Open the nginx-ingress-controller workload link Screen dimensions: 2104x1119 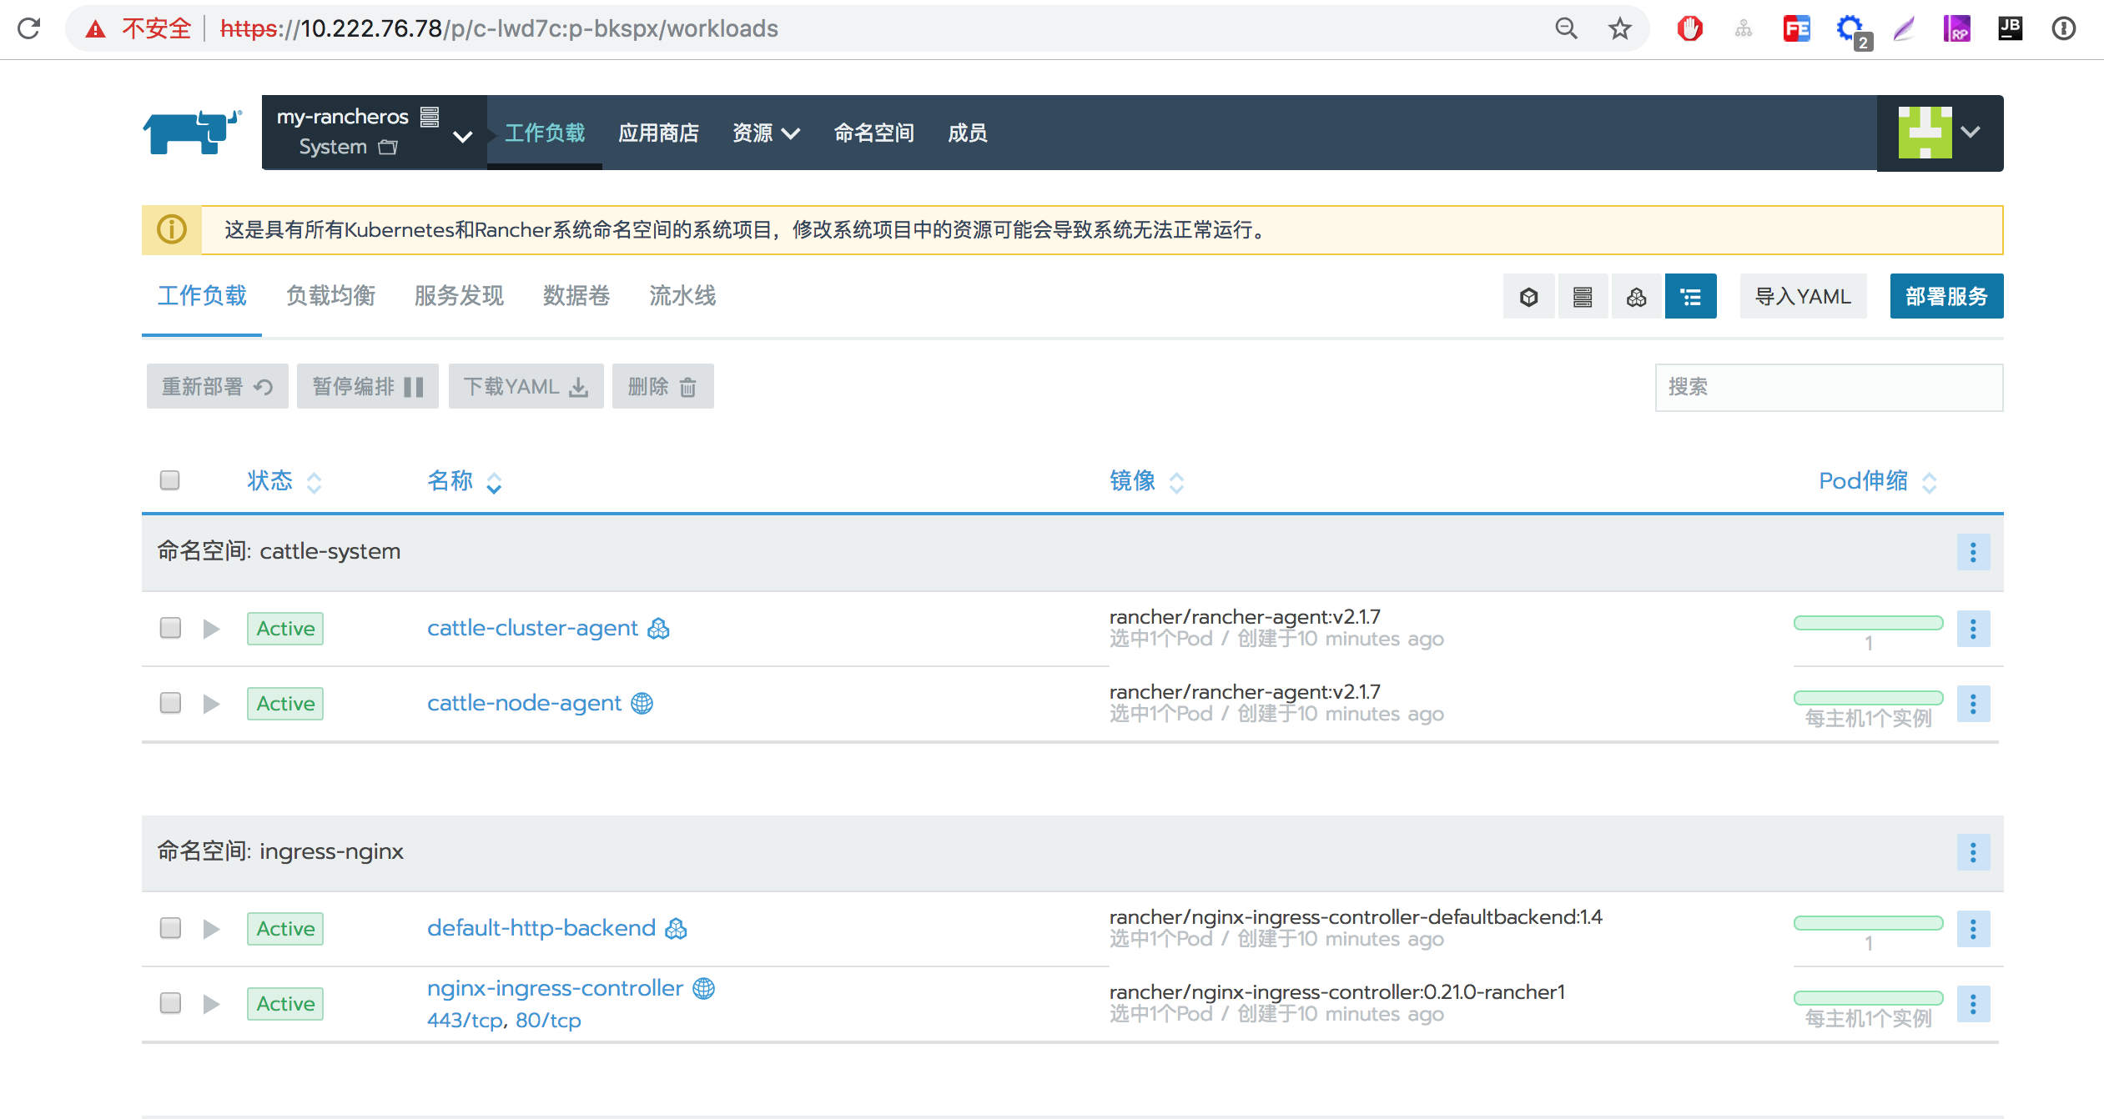555,988
